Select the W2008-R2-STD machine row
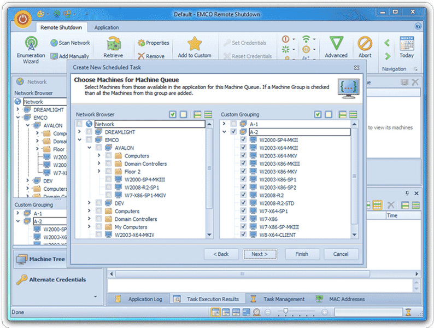 tap(277, 203)
